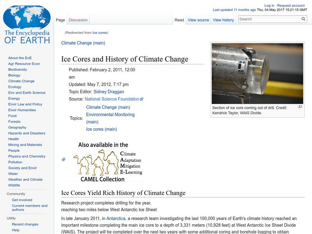Focus the Search input field
312x234 pixels.
[x=269, y=19]
